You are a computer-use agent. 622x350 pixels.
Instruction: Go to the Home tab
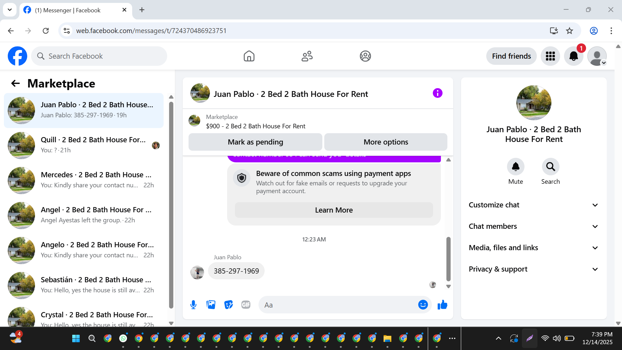click(249, 56)
